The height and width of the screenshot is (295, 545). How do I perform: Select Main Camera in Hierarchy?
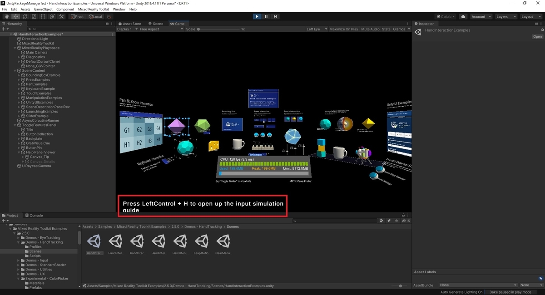pyautogui.click(x=36, y=53)
